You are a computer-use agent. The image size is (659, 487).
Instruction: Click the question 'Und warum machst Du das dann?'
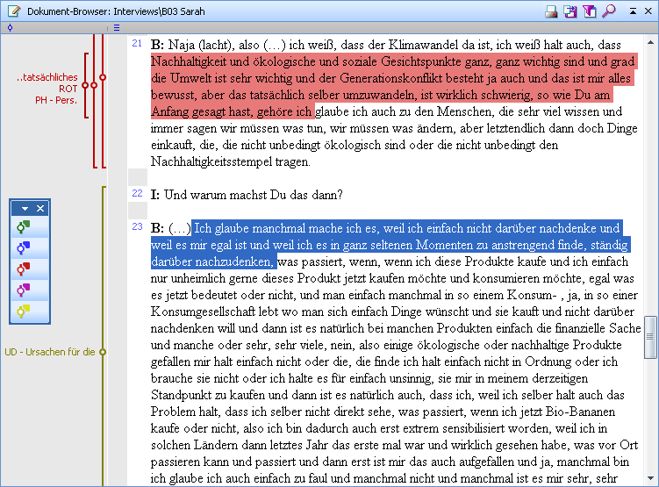click(254, 195)
